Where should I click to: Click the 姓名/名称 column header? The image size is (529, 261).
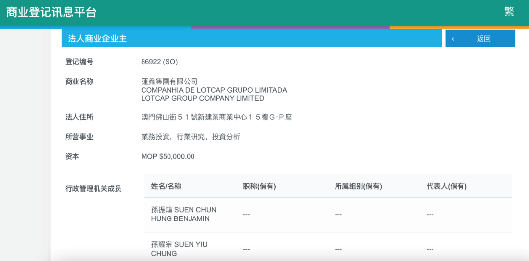coord(167,186)
